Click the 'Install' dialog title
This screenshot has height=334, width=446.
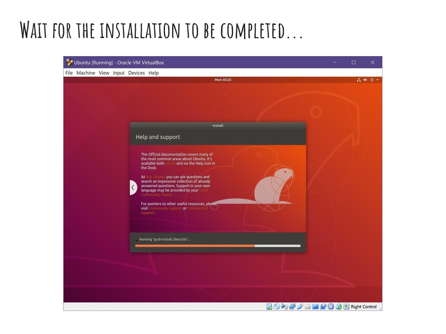point(218,126)
